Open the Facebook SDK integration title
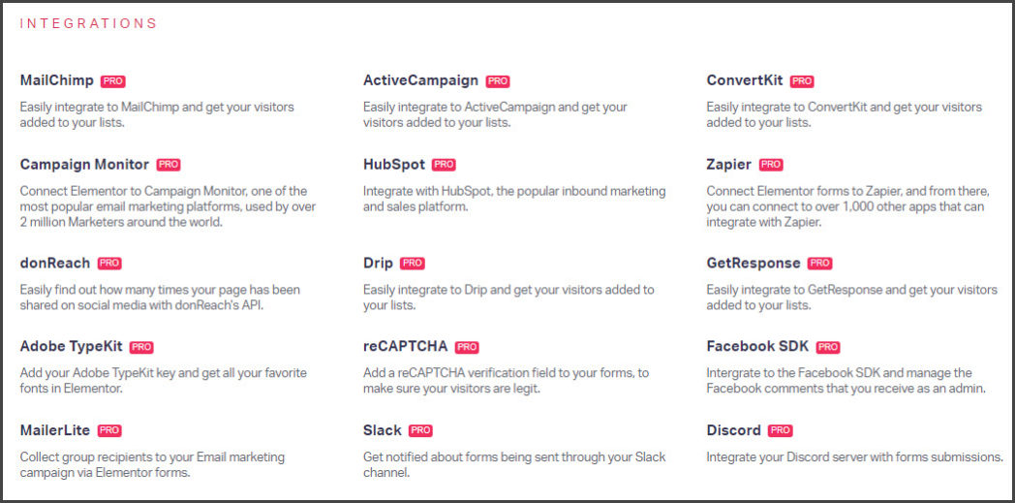Screen dimensions: 1015x503 coord(757,346)
